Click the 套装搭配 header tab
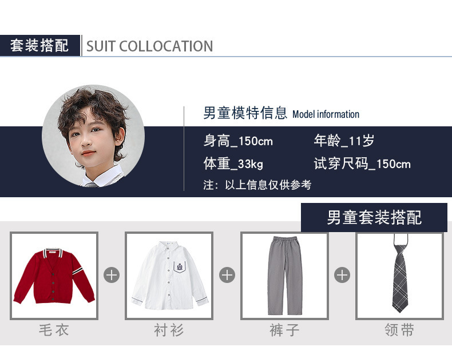Image resolution: width=452 pixels, height=351 pixels. click(40, 46)
